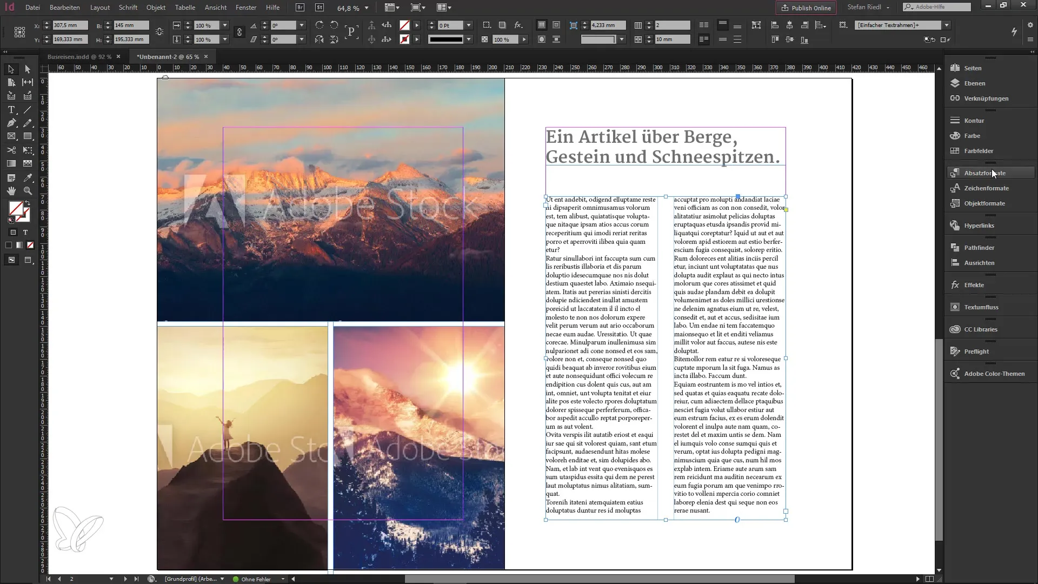This screenshot has height=584, width=1038.
Task: Swap fill and stroke colors
Action: click(x=28, y=203)
